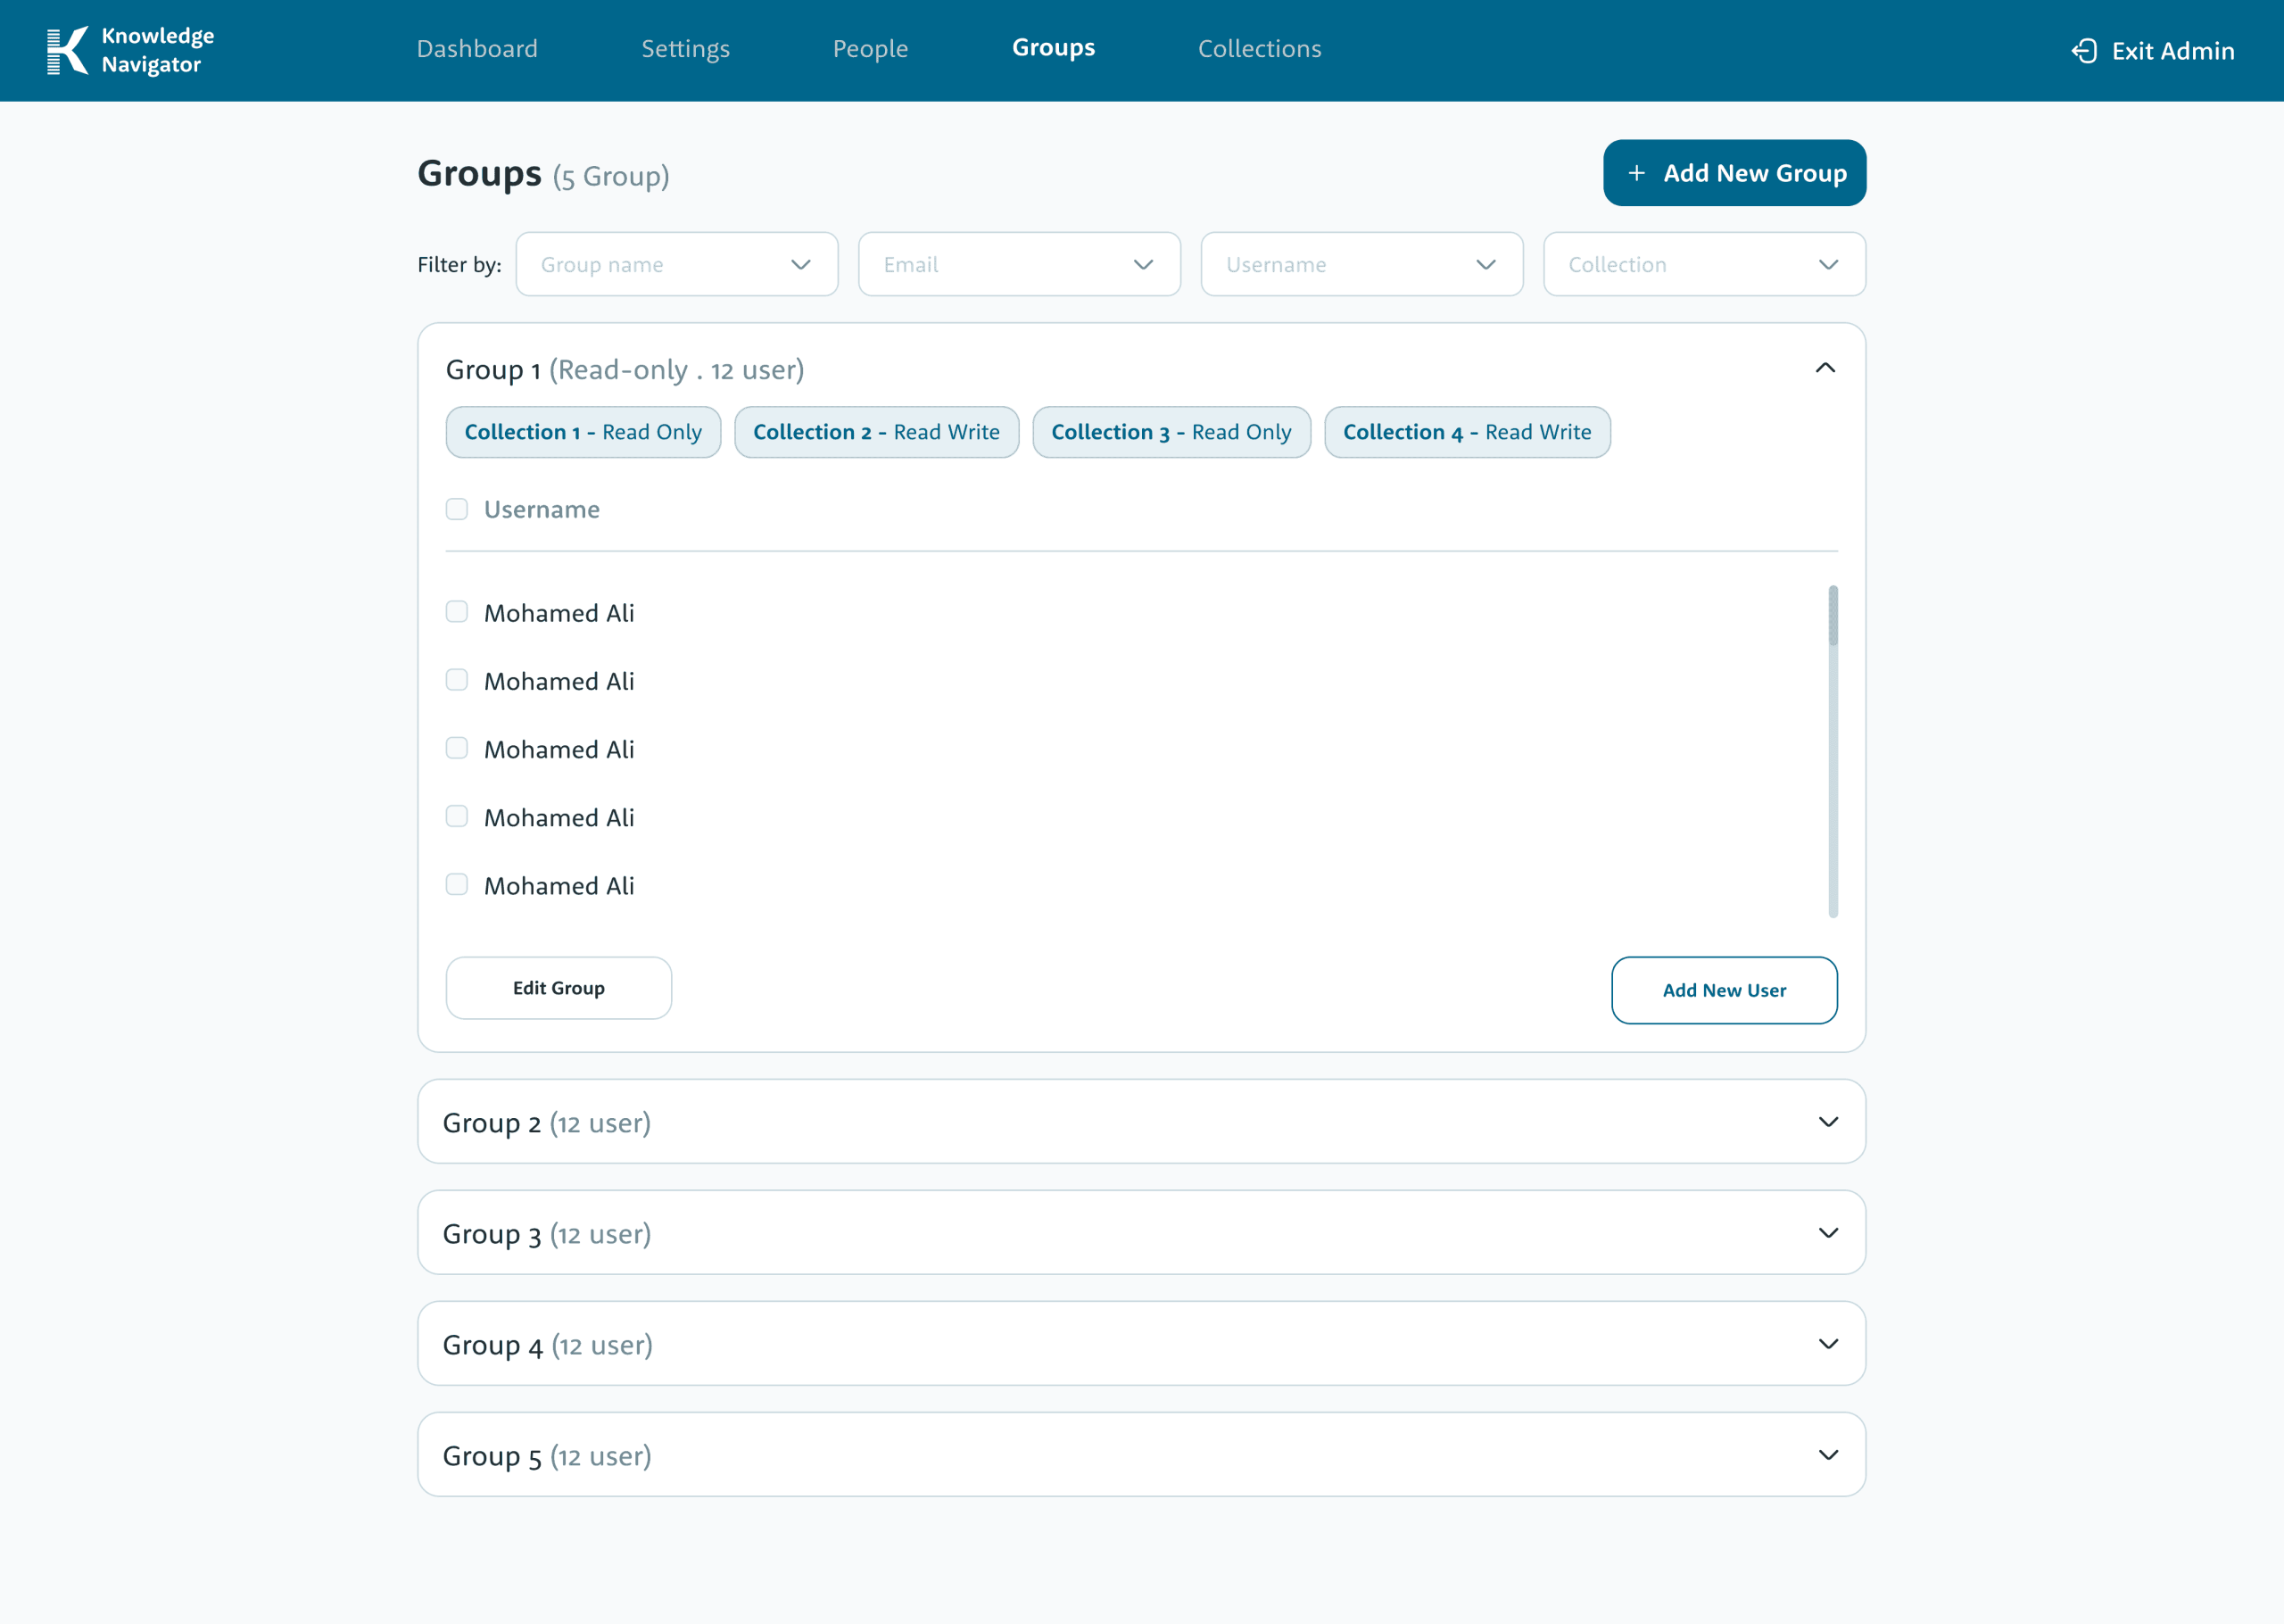Screen dimensions: 2284x1624
Task: Open the Group name filter dropdown
Action: (x=676, y=264)
